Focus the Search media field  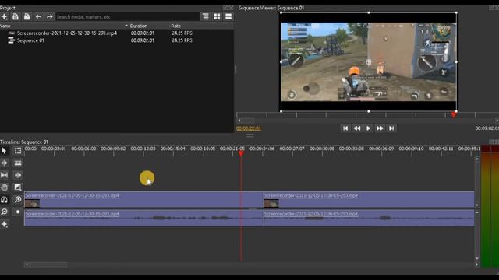click(127, 17)
